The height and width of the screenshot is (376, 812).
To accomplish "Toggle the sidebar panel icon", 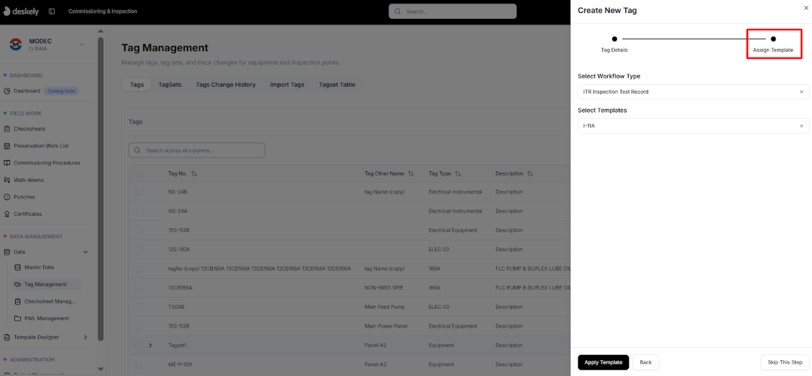I will [52, 11].
